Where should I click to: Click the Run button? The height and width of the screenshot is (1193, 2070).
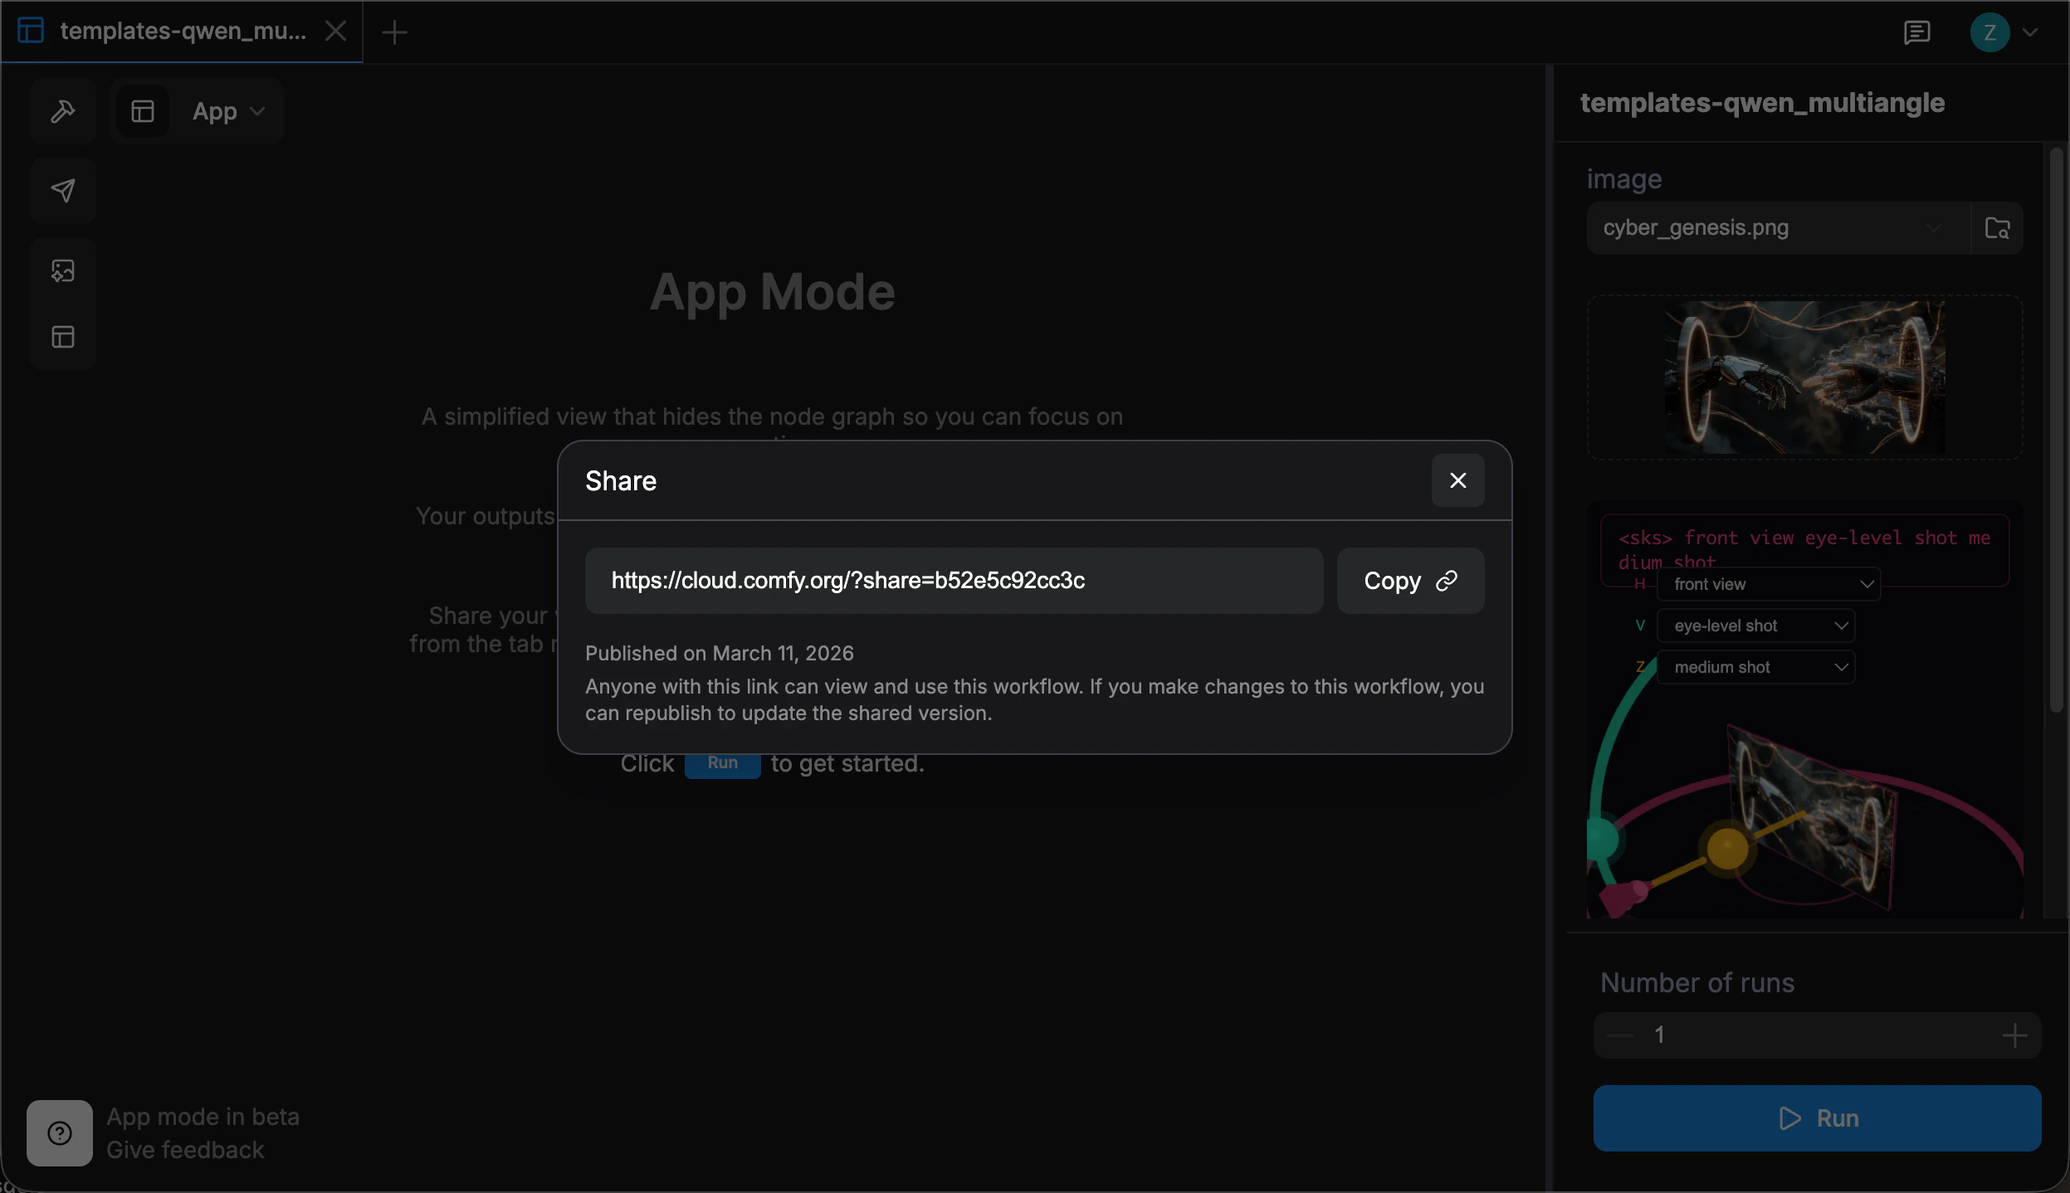coord(1816,1118)
